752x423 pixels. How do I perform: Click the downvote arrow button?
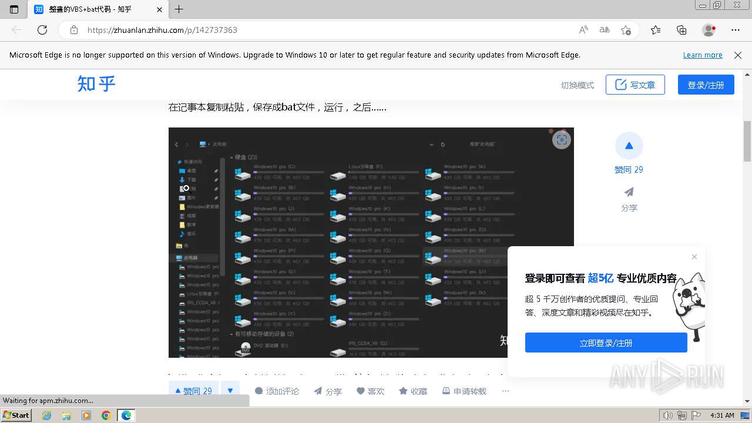tap(230, 391)
